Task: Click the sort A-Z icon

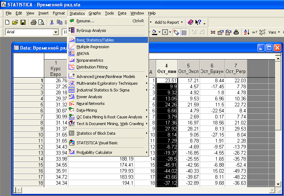Action: click(x=247, y=32)
